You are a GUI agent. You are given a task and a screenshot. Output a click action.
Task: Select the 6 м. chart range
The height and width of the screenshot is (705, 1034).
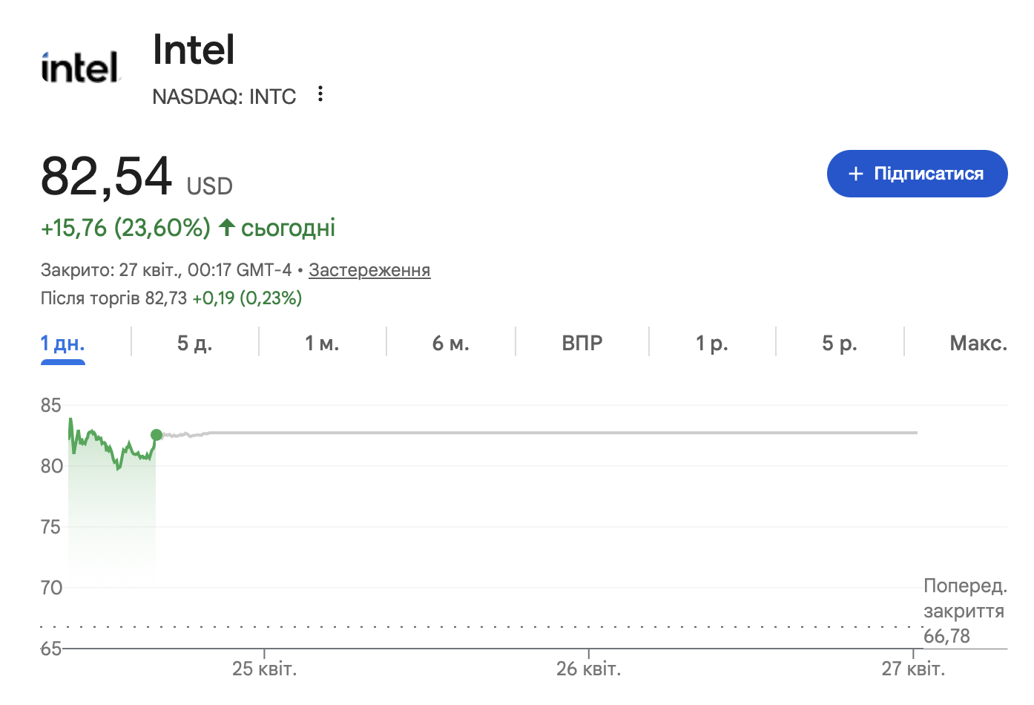click(x=450, y=344)
